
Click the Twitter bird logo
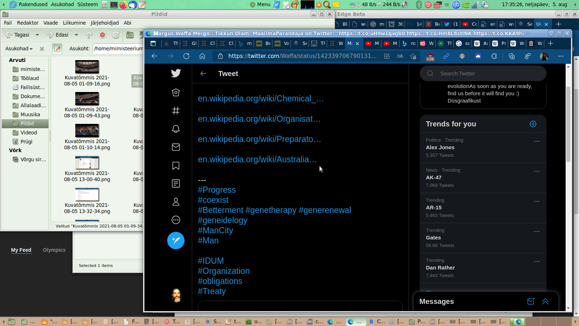pyautogui.click(x=176, y=73)
